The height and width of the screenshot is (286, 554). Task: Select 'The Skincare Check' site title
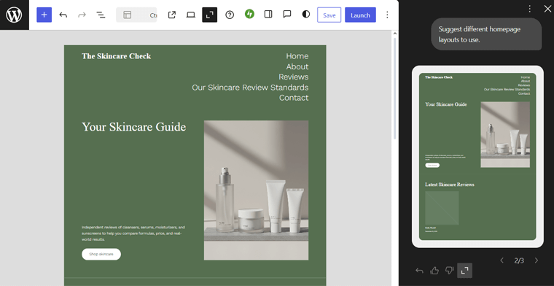click(116, 56)
